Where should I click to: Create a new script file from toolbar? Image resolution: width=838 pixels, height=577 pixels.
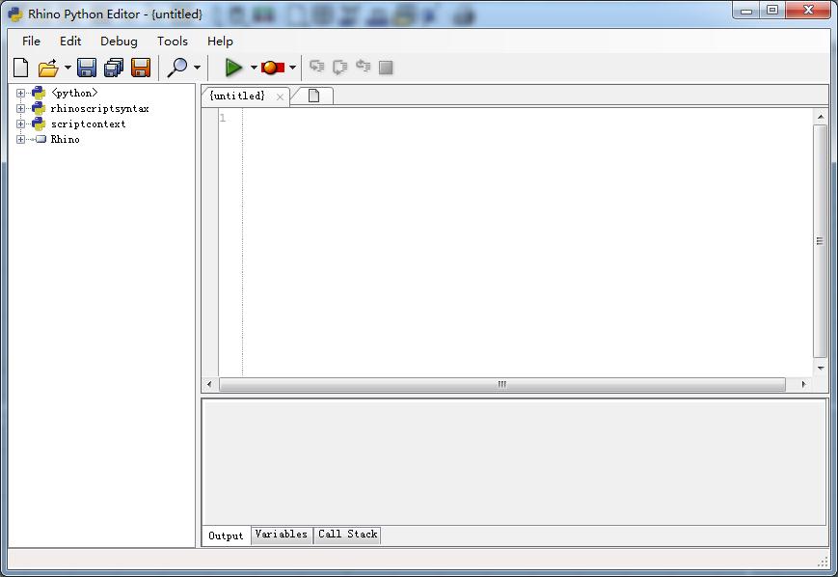click(20, 68)
